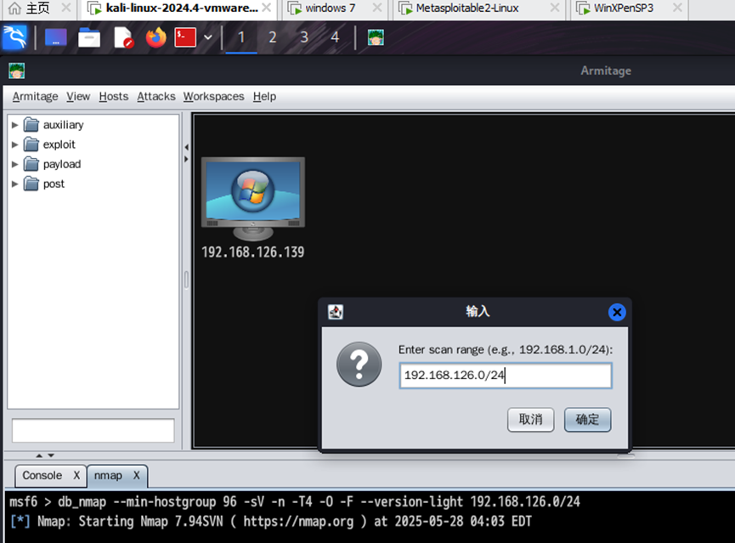
Task: Switch to workspace 4
Action: [335, 37]
